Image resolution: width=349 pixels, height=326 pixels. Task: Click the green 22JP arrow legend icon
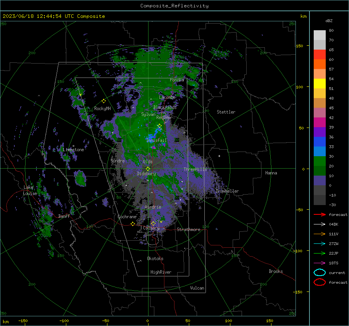point(320,253)
